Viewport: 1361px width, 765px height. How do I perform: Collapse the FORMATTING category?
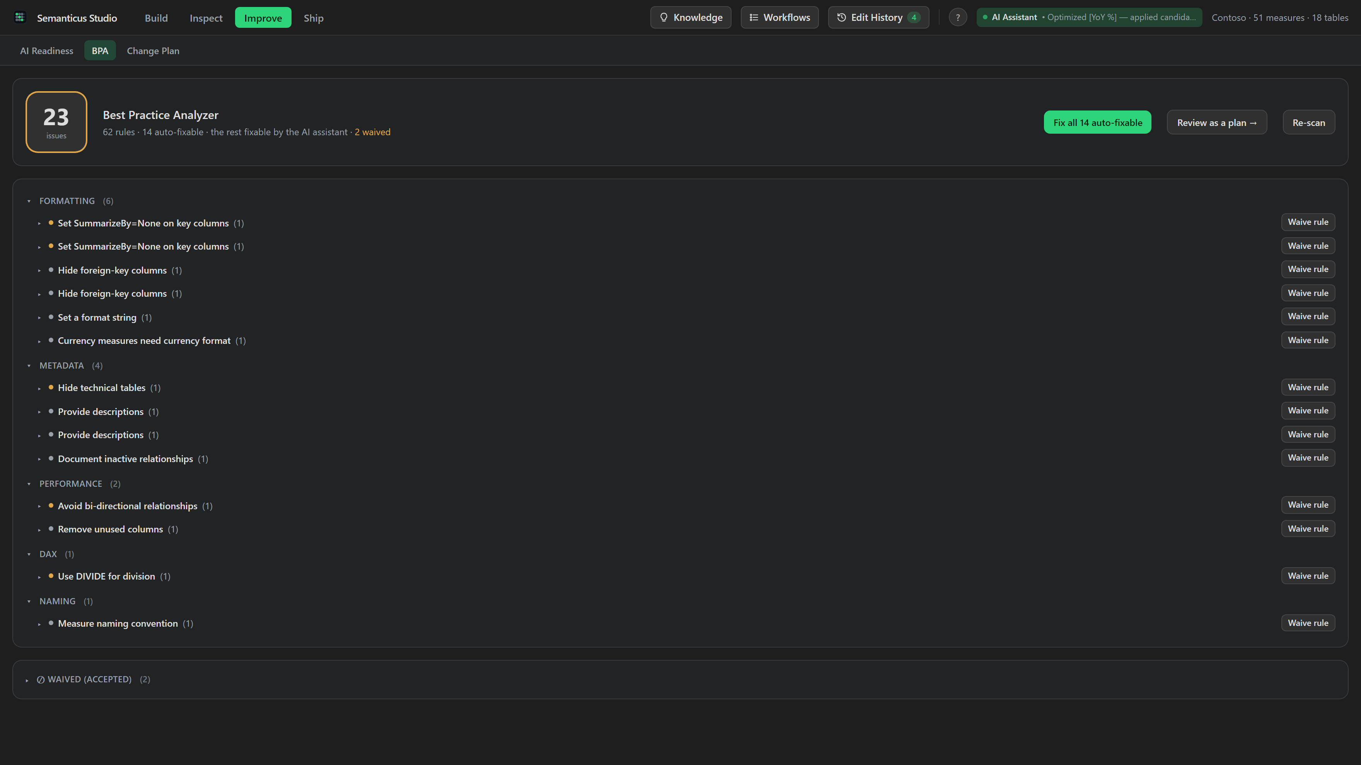pyautogui.click(x=29, y=201)
